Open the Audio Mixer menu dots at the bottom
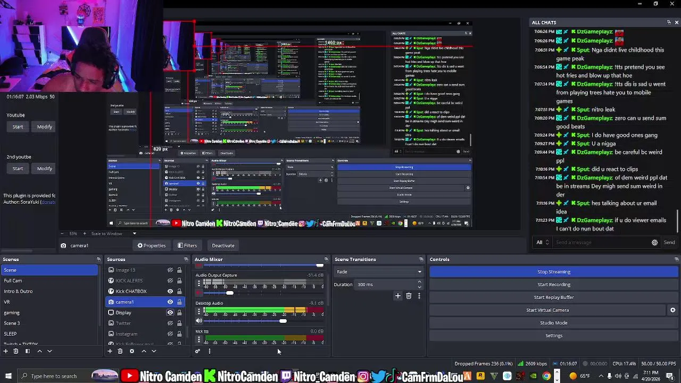Viewport: 681px width, 383px height. pyautogui.click(x=209, y=351)
